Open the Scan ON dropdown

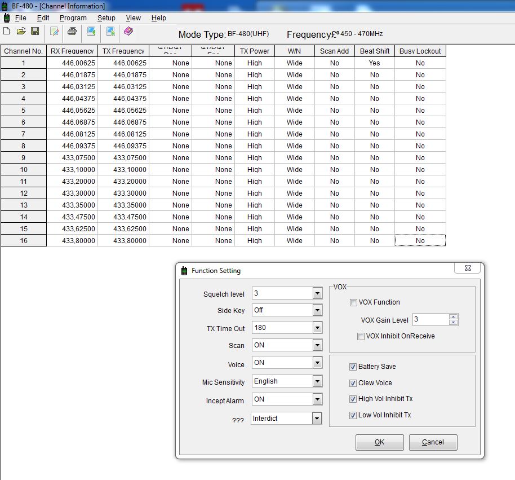click(317, 345)
